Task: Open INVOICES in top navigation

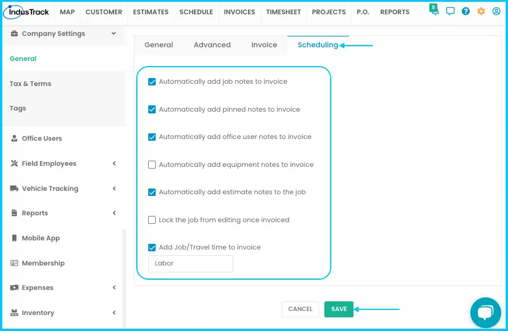Action: [239, 12]
